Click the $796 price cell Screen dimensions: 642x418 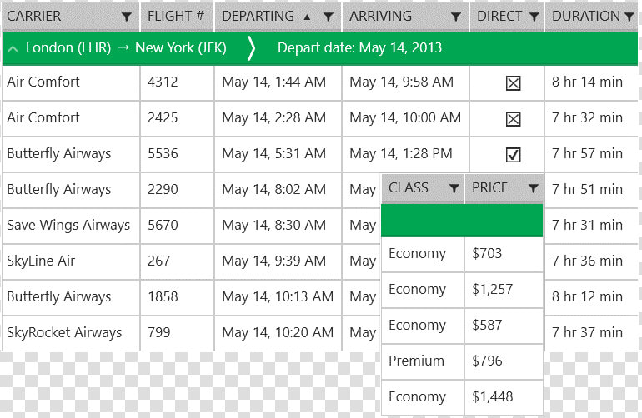504,361
